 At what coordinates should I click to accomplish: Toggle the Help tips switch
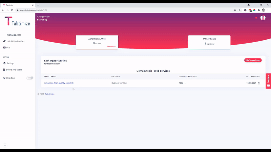click(x=30, y=78)
